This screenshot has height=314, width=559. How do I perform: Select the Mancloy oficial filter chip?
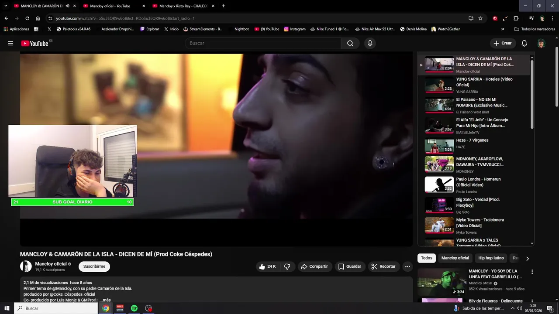[455, 258]
